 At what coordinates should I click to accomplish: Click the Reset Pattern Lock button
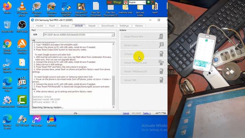[x=144, y=63]
